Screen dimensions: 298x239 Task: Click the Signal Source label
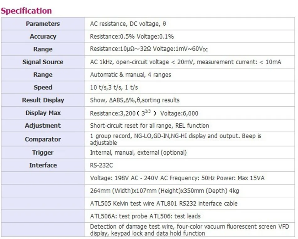[x=43, y=62]
